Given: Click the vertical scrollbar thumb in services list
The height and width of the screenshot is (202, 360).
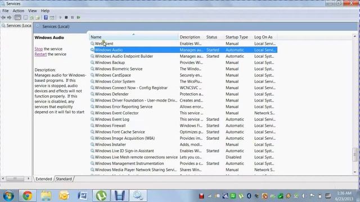Looking at the screenshot, I should tap(355, 155).
